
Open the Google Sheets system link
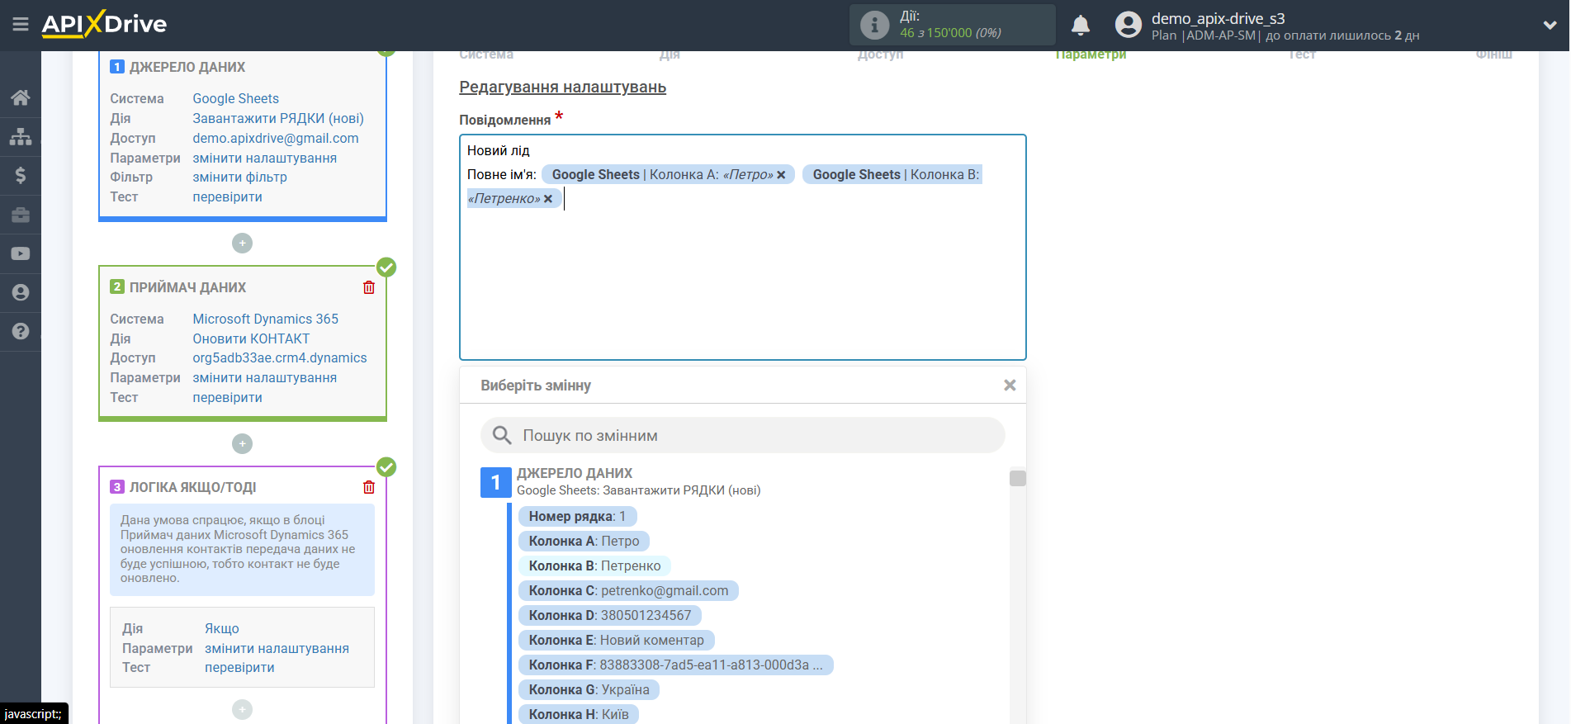[x=235, y=98]
